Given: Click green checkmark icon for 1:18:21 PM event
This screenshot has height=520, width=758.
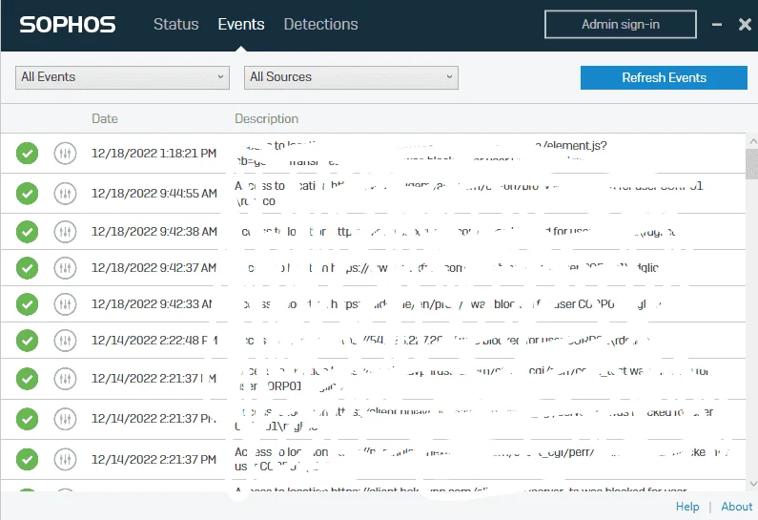Looking at the screenshot, I should [27, 154].
